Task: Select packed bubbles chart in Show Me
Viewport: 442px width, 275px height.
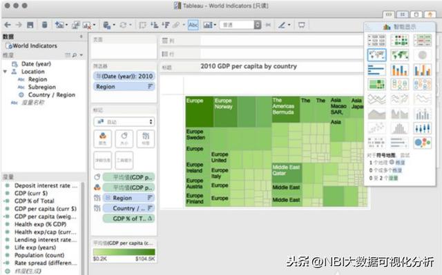Action: [x=422, y=143]
